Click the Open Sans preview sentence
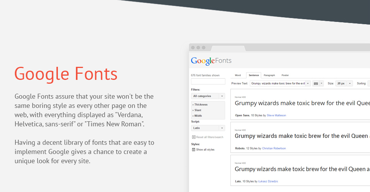The height and width of the screenshot is (192, 370). pos(302,103)
